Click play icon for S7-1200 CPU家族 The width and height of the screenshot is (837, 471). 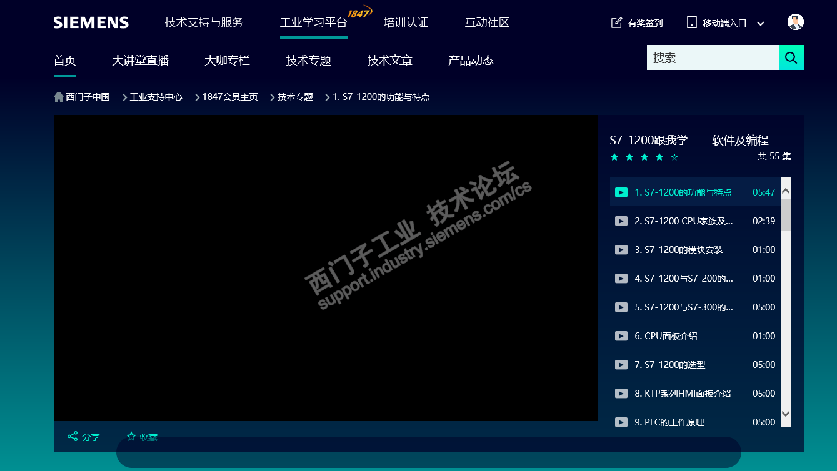621,221
